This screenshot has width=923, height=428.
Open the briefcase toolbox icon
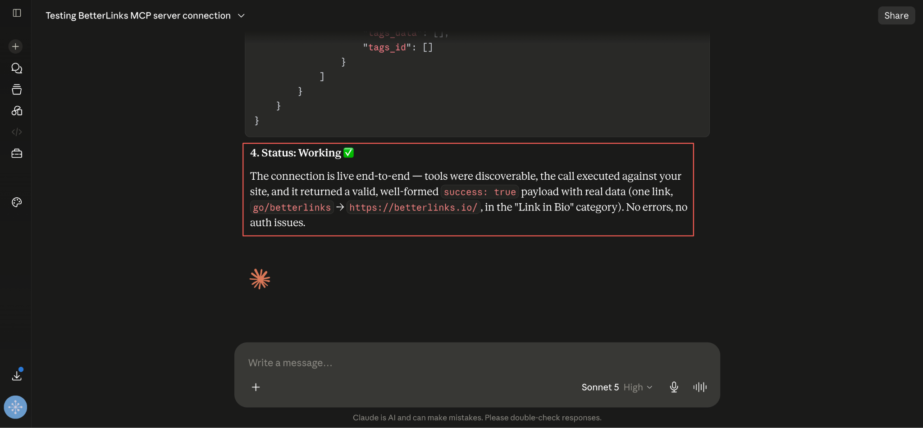17,154
